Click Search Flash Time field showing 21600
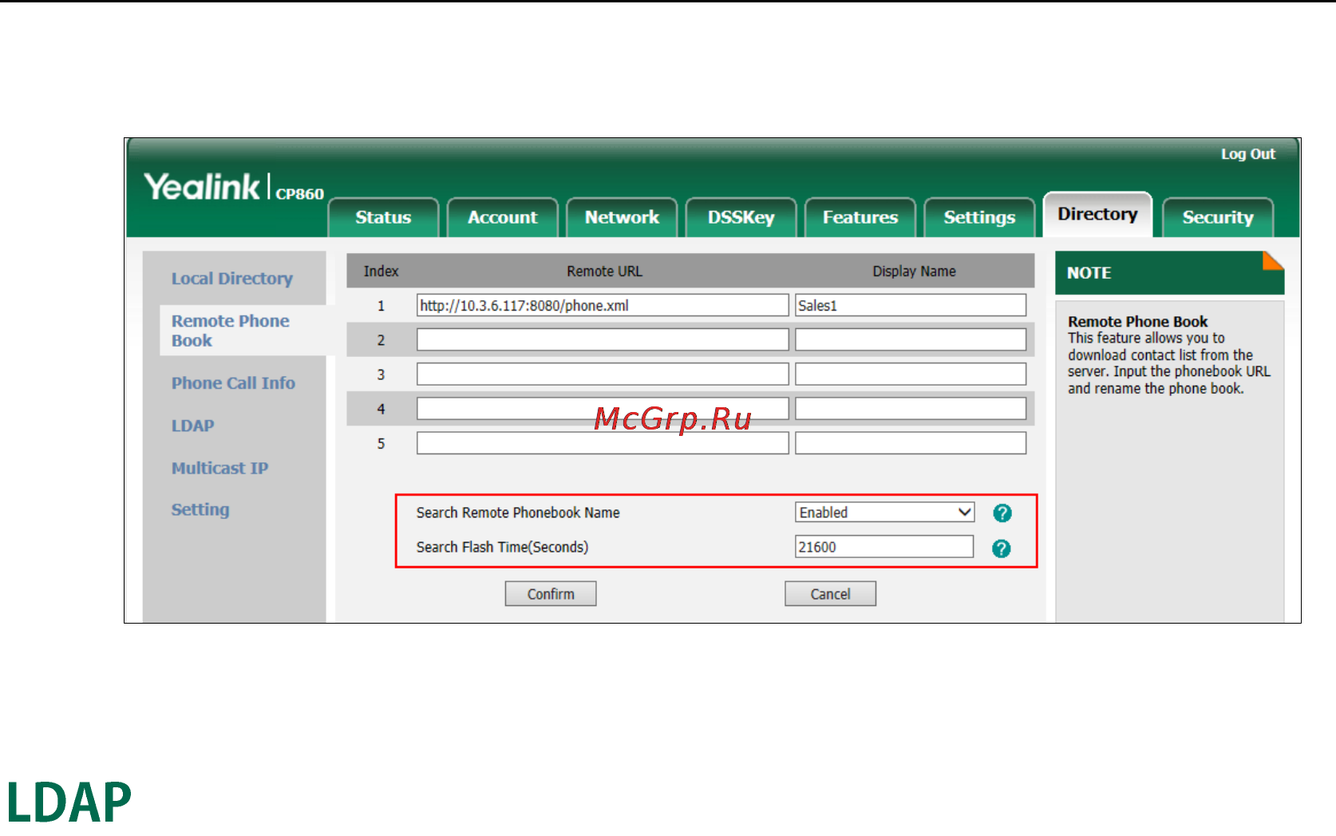The height and width of the screenshot is (836, 1336). (884, 547)
